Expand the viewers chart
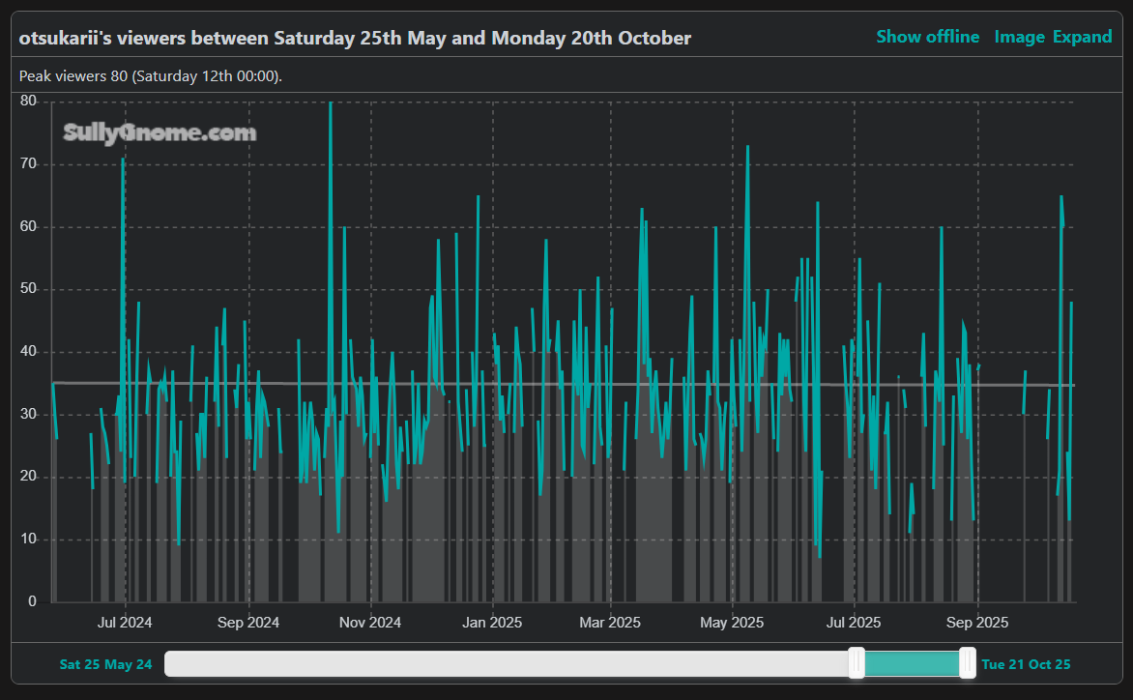The height and width of the screenshot is (700, 1133). 1082,37
